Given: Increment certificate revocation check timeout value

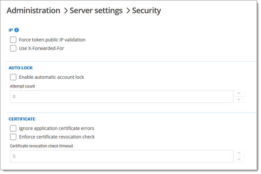Looking at the screenshot, I should point(239,153).
